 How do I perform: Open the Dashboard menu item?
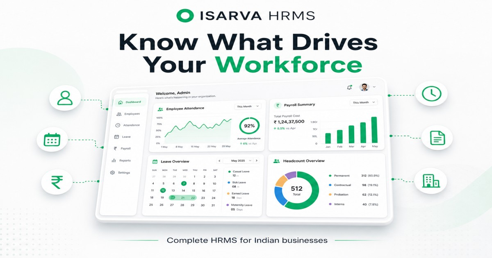pos(130,102)
